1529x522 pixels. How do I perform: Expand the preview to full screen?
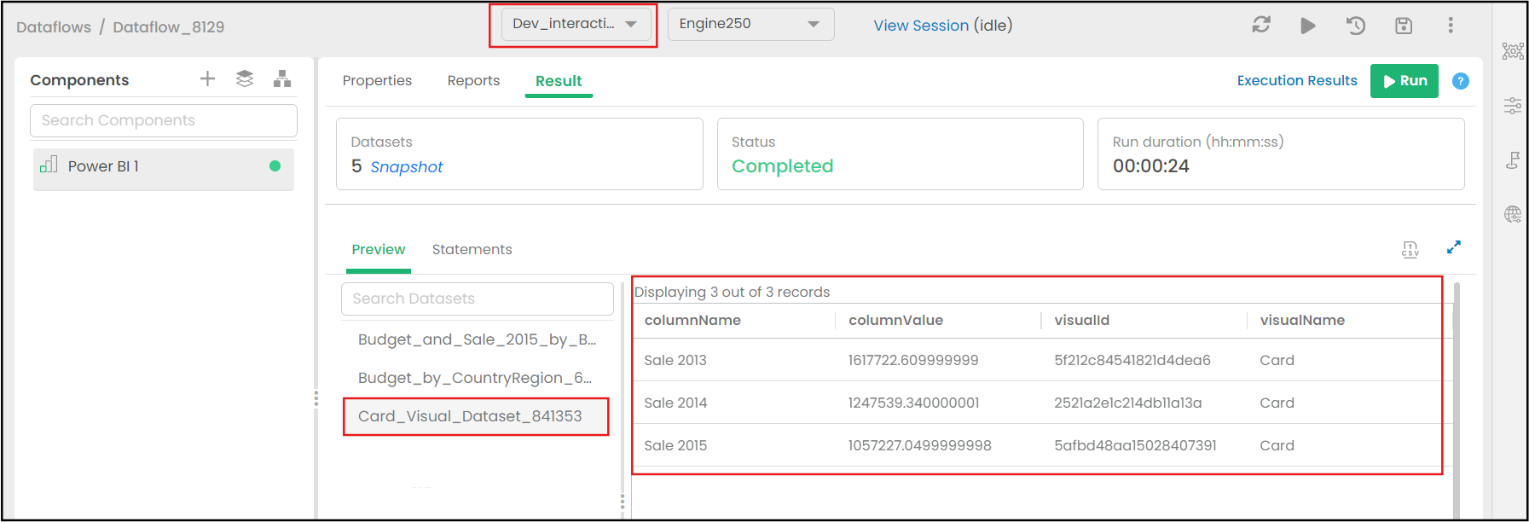point(1453,247)
